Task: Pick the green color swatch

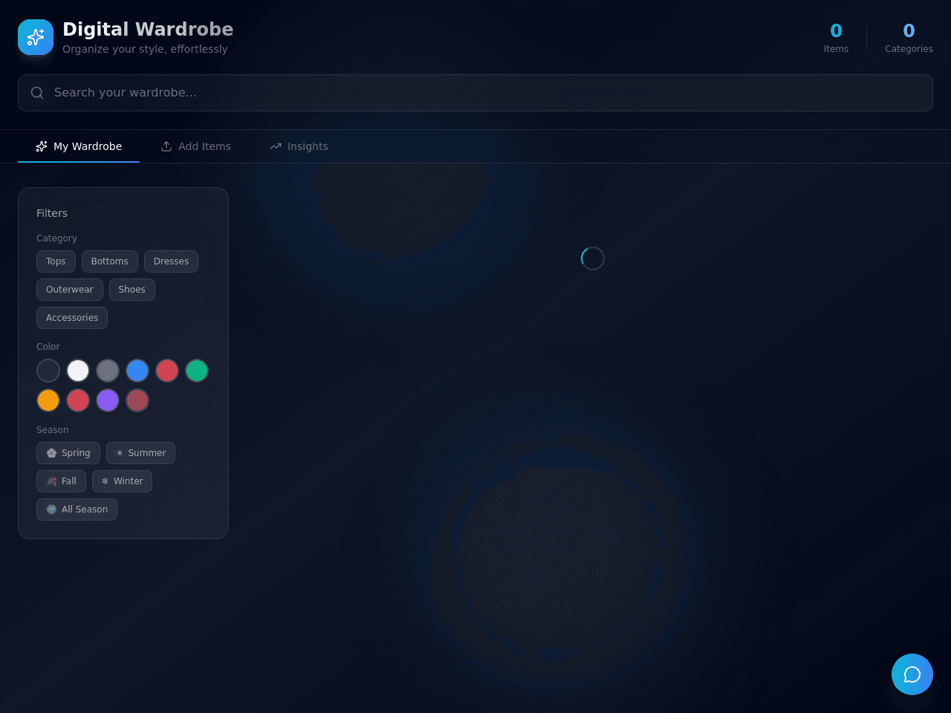Action: pyautogui.click(x=197, y=371)
